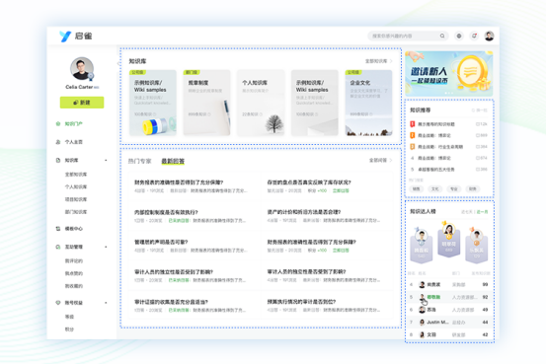Open the first 示例知识库/Wiki samples card

click(153, 103)
